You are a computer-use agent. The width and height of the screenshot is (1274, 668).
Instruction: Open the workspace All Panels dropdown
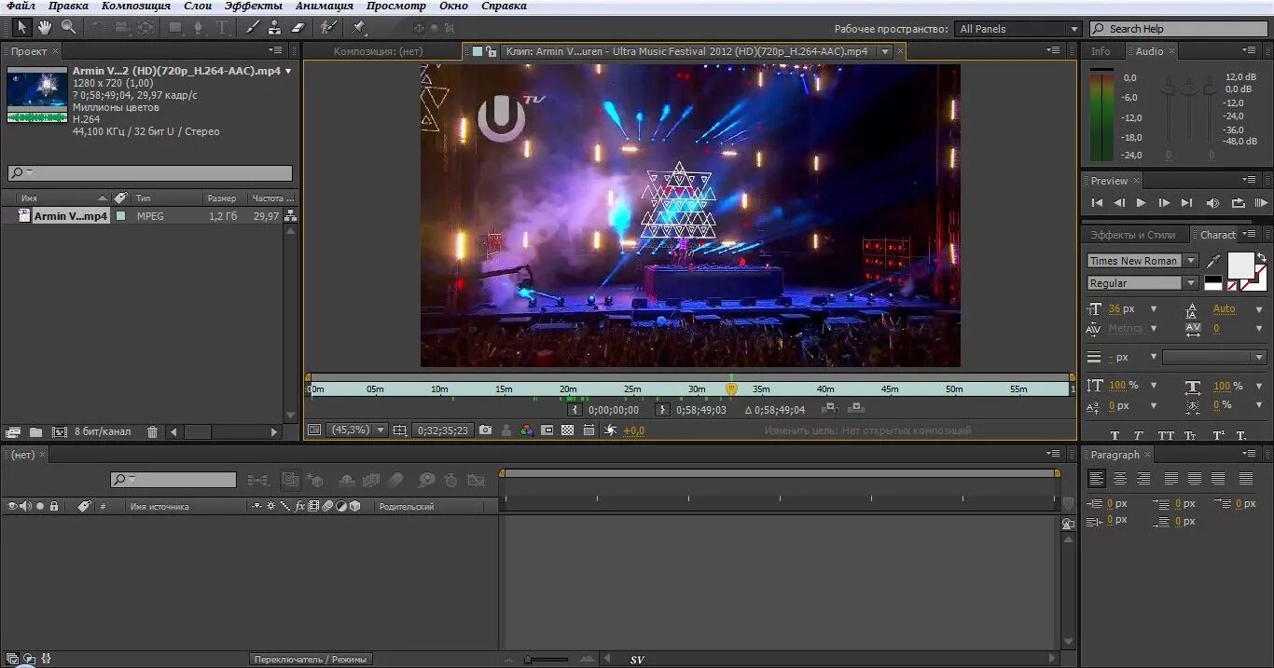click(x=1018, y=29)
